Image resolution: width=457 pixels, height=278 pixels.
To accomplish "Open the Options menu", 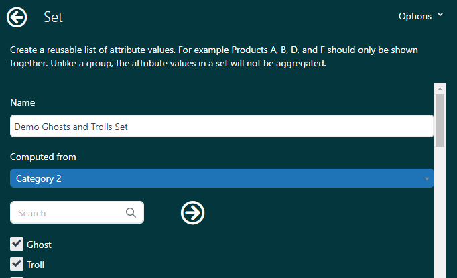I will (415, 16).
